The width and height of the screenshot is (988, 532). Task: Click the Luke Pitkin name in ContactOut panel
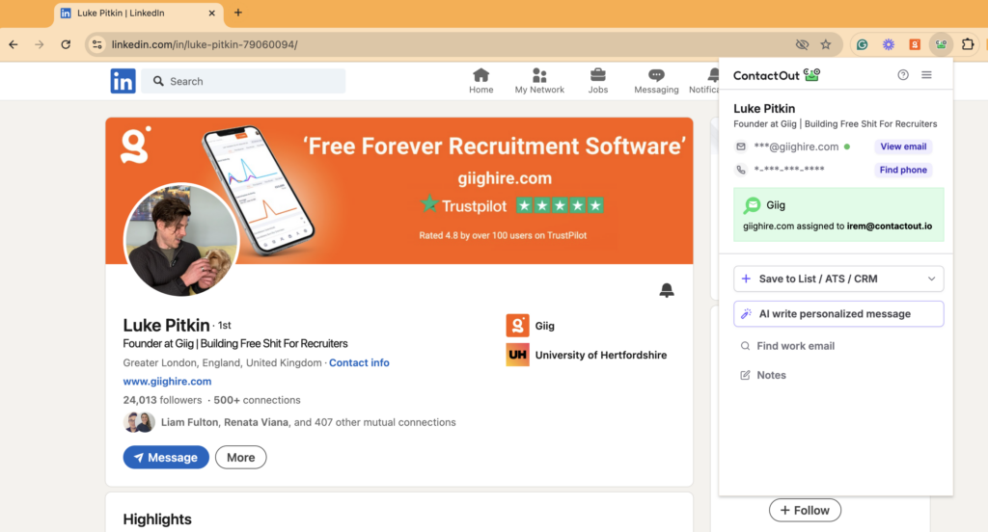point(764,108)
